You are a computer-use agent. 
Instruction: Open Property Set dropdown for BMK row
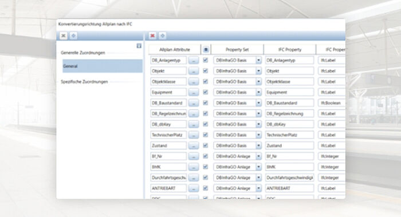tap(258, 167)
